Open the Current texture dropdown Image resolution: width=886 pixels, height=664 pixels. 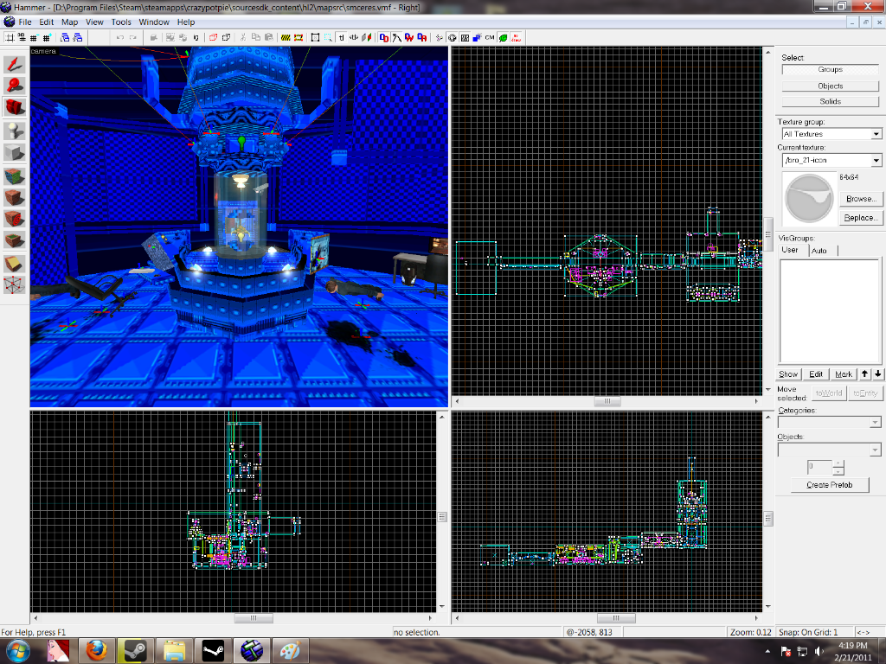click(x=876, y=160)
